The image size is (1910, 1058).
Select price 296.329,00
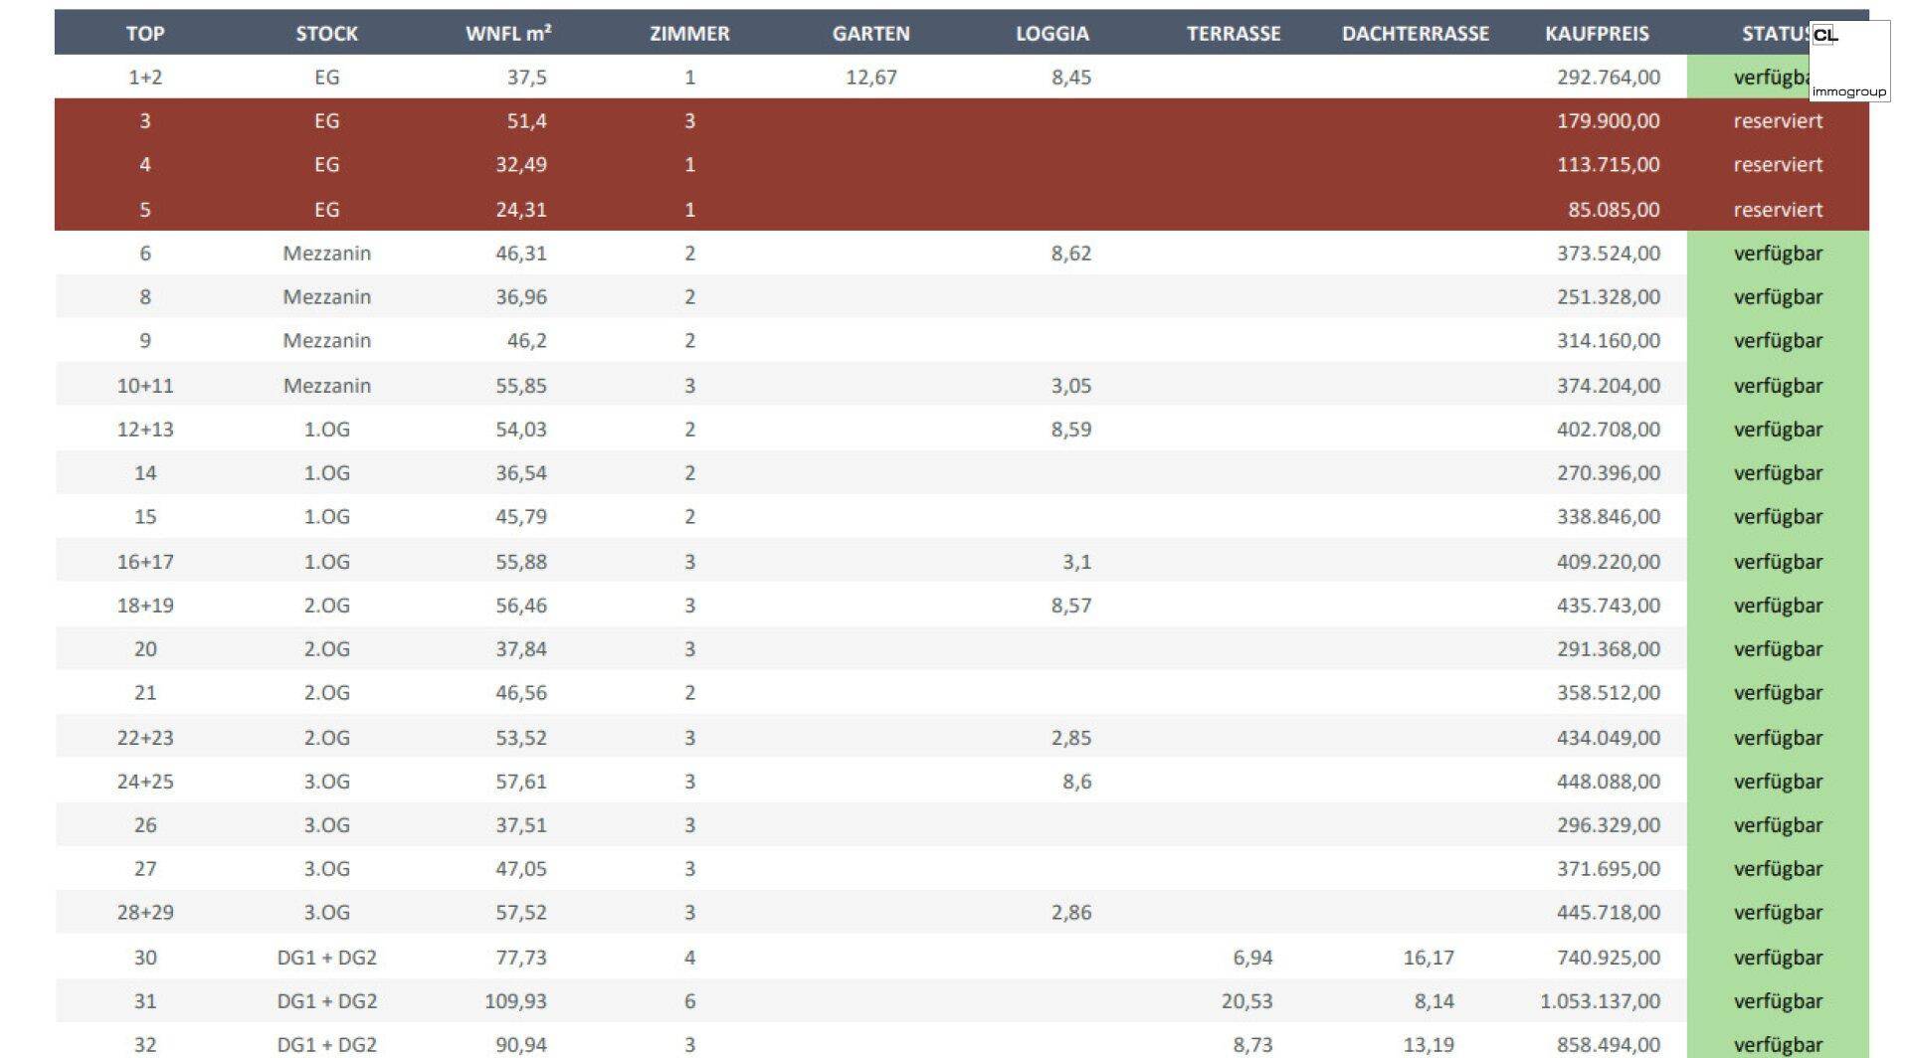pyautogui.click(x=1609, y=825)
